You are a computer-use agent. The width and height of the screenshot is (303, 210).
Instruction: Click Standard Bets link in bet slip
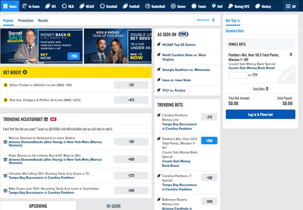(234, 31)
